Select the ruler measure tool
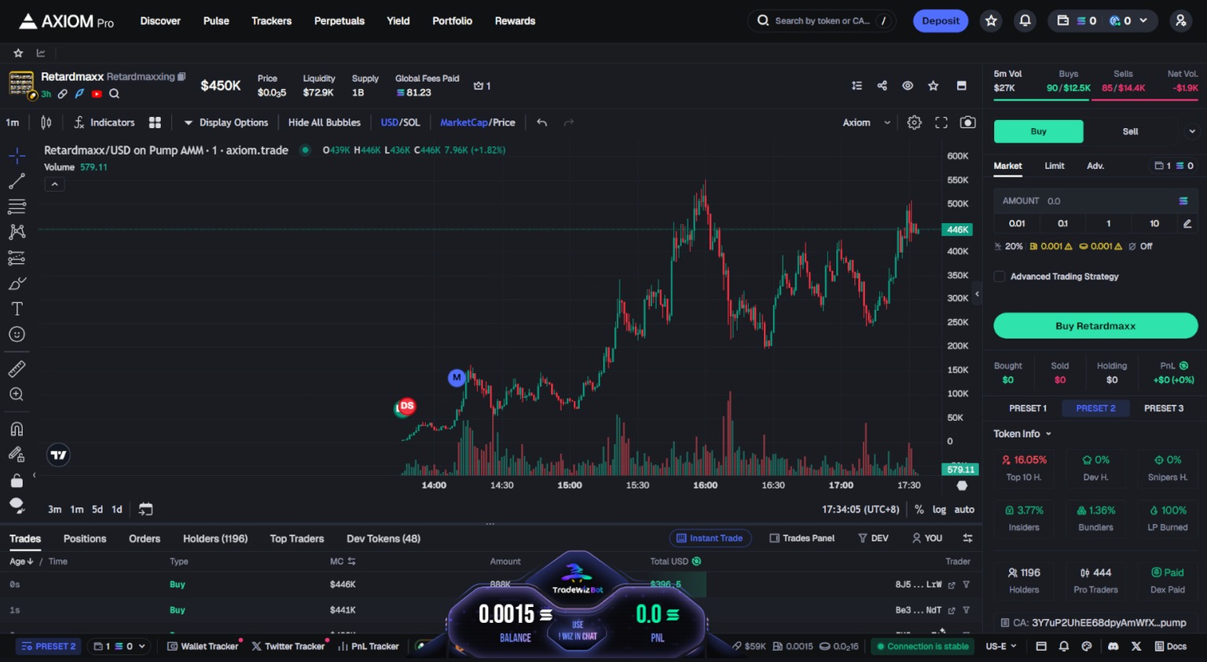This screenshot has width=1207, height=662. pyautogui.click(x=17, y=369)
